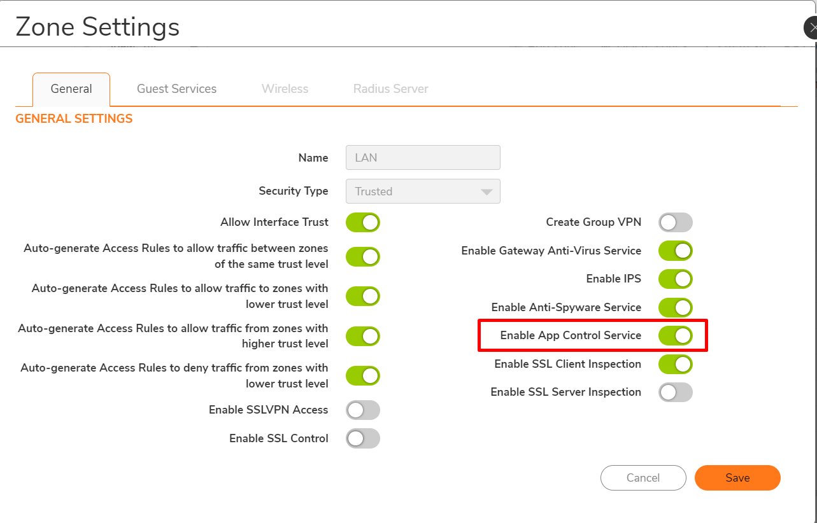This screenshot has height=523, width=817.
Task: Click the Security Type label
Action: coord(294,191)
